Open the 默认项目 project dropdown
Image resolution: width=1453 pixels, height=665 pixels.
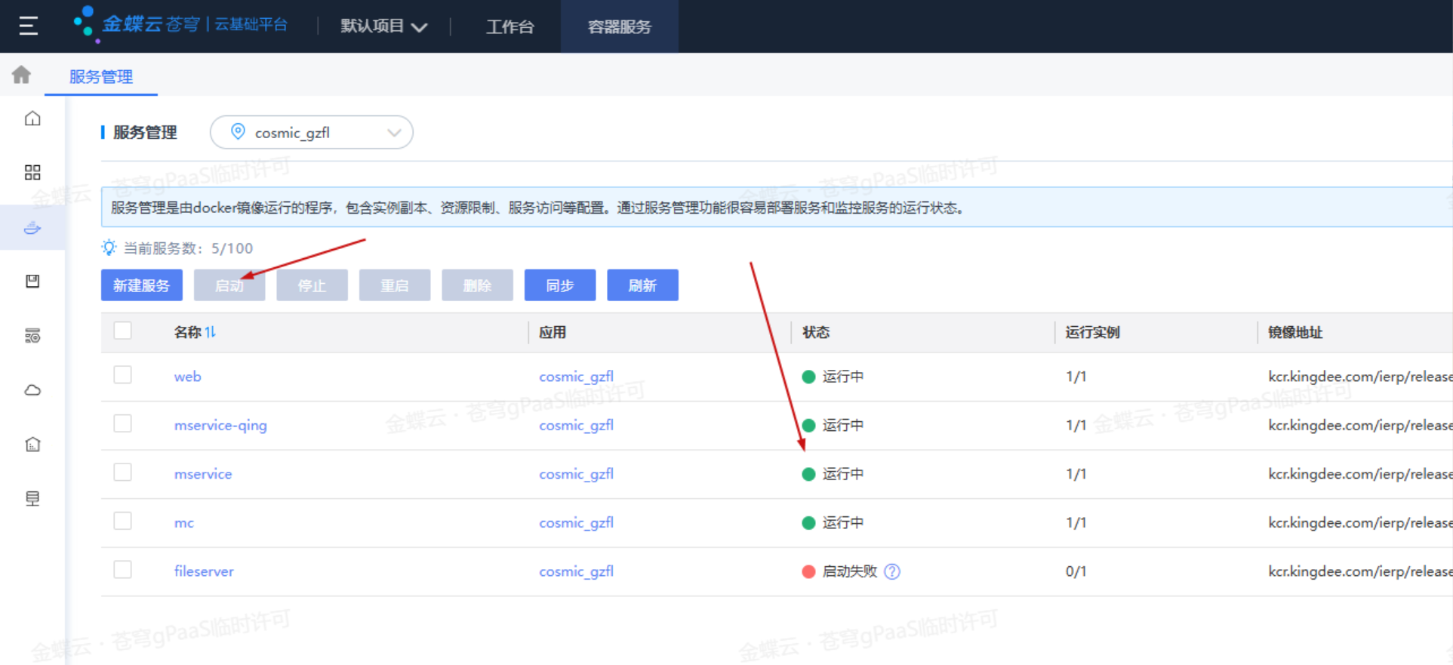click(383, 26)
